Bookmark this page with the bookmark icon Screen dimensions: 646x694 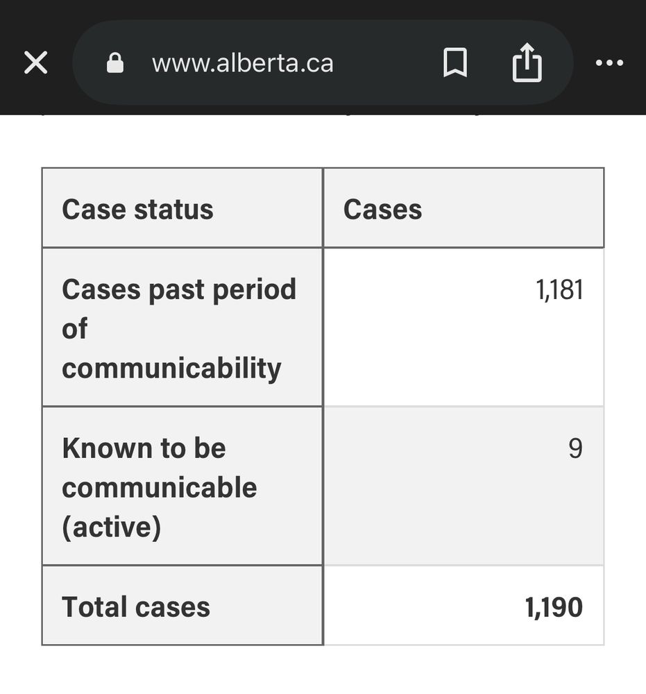[455, 63]
